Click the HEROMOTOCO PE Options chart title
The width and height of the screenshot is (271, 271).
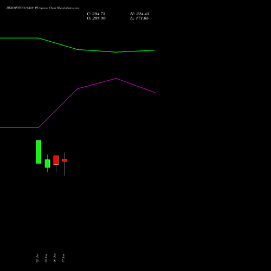click(42, 8)
